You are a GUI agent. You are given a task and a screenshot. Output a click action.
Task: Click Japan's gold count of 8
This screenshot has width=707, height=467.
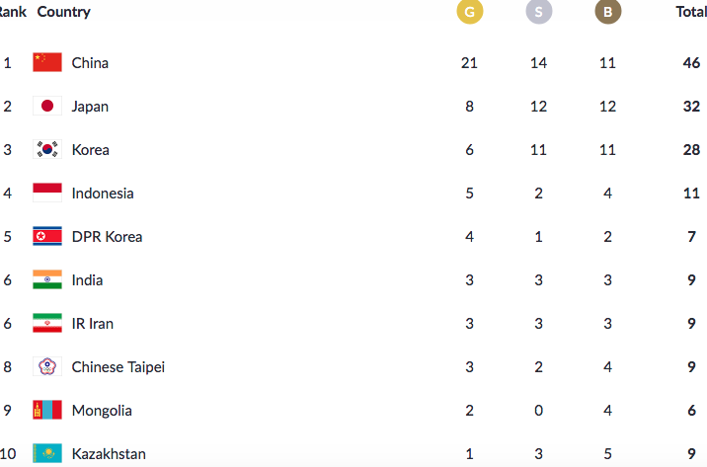[x=469, y=107]
